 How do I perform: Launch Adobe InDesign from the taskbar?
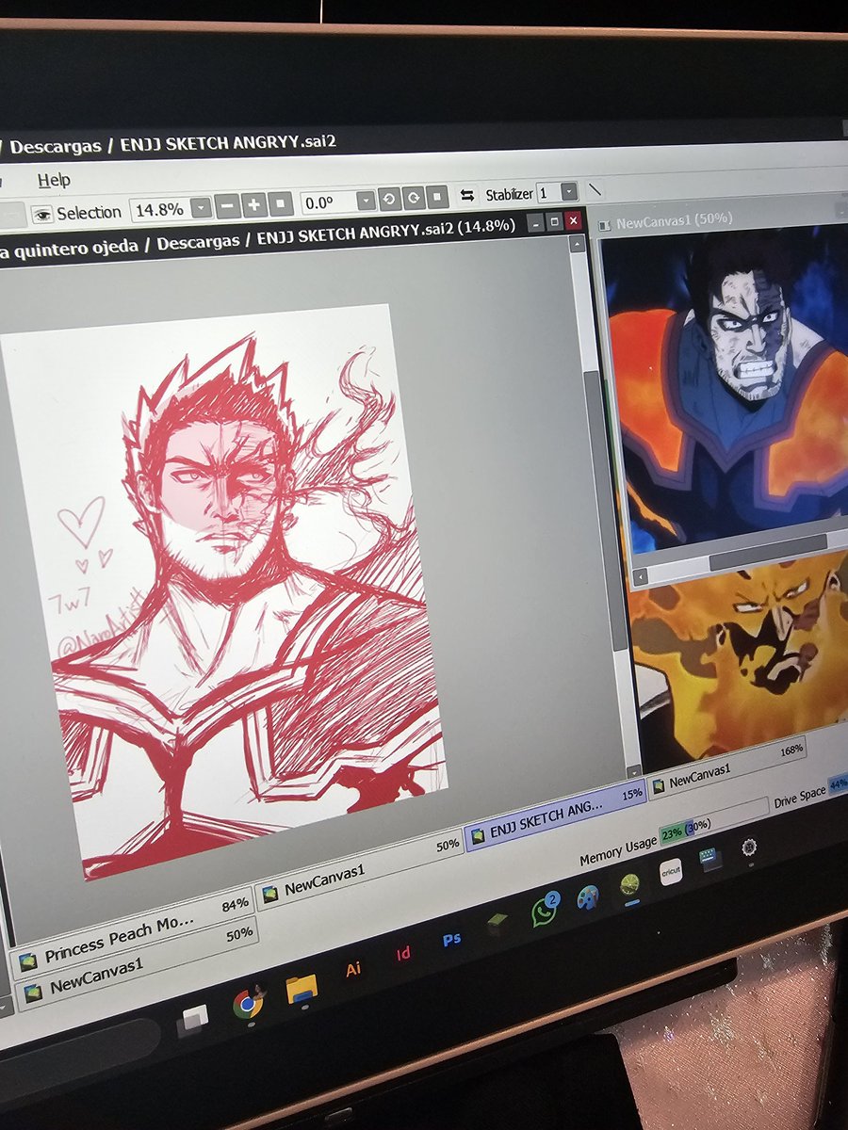click(x=403, y=954)
